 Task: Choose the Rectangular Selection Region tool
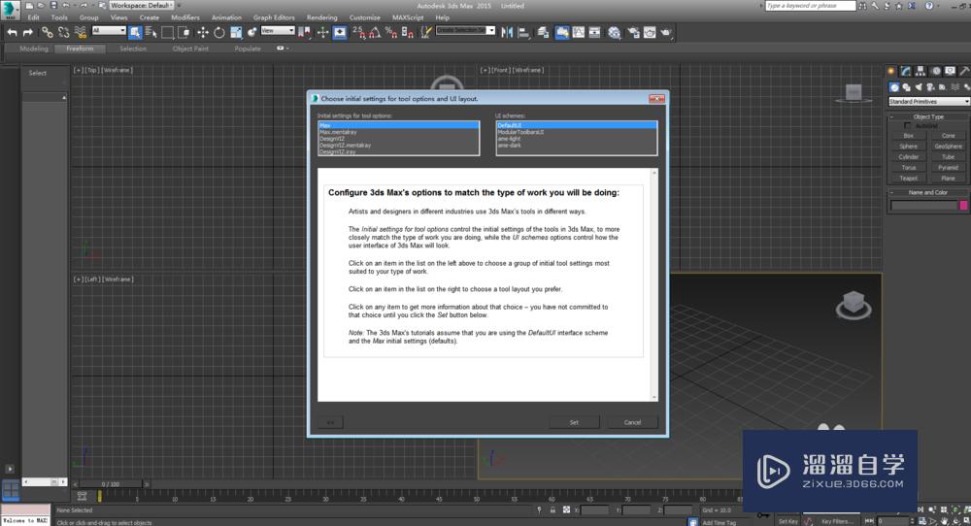pos(167,32)
